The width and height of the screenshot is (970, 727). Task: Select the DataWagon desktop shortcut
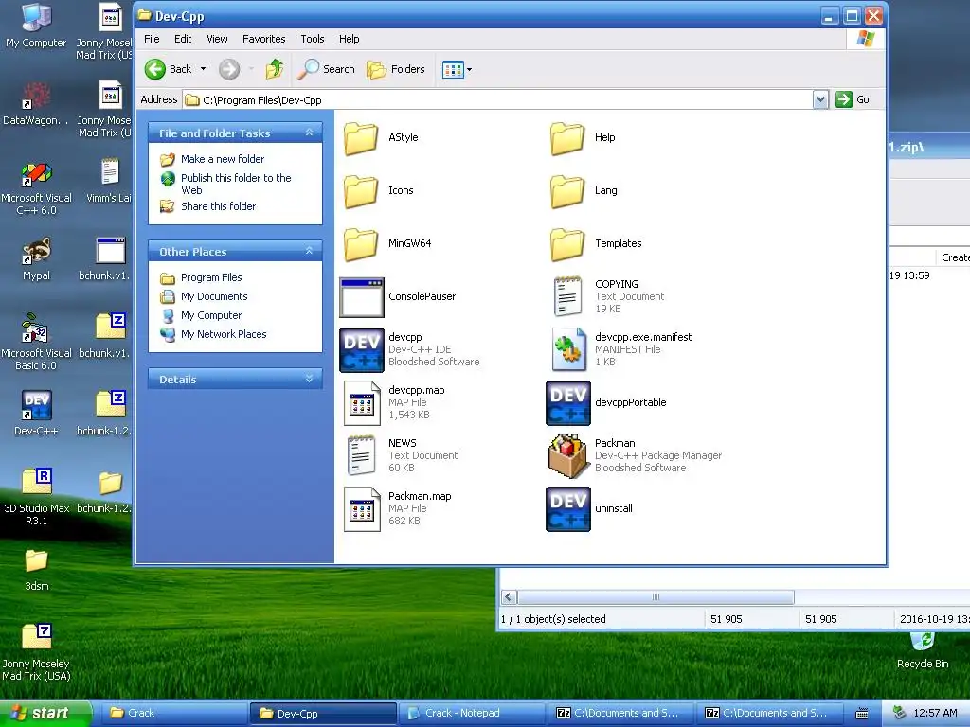click(x=35, y=103)
